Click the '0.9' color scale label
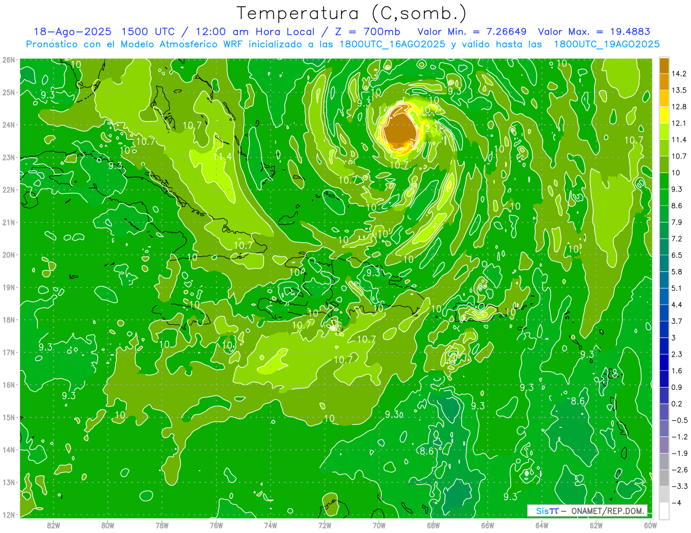Viewport: 691px width, 533px height. click(678, 388)
